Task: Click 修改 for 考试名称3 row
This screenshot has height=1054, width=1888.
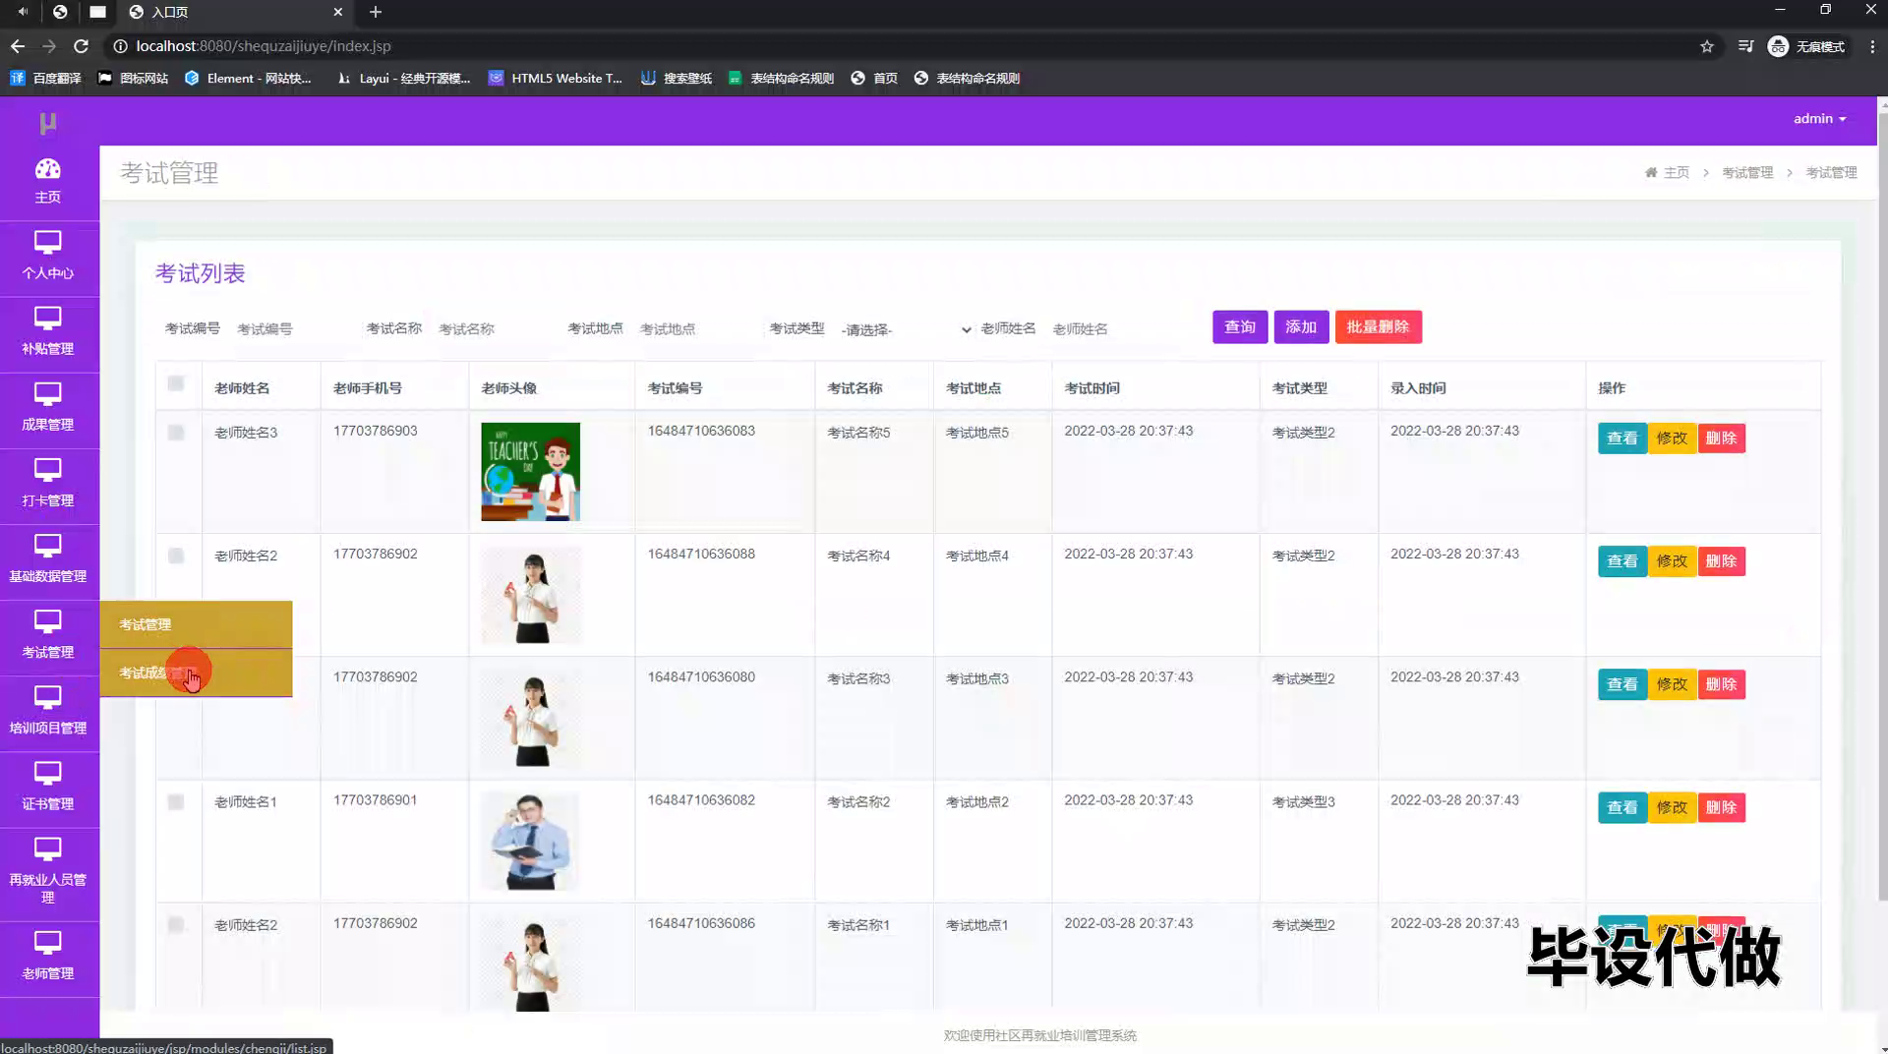Action: point(1672,684)
